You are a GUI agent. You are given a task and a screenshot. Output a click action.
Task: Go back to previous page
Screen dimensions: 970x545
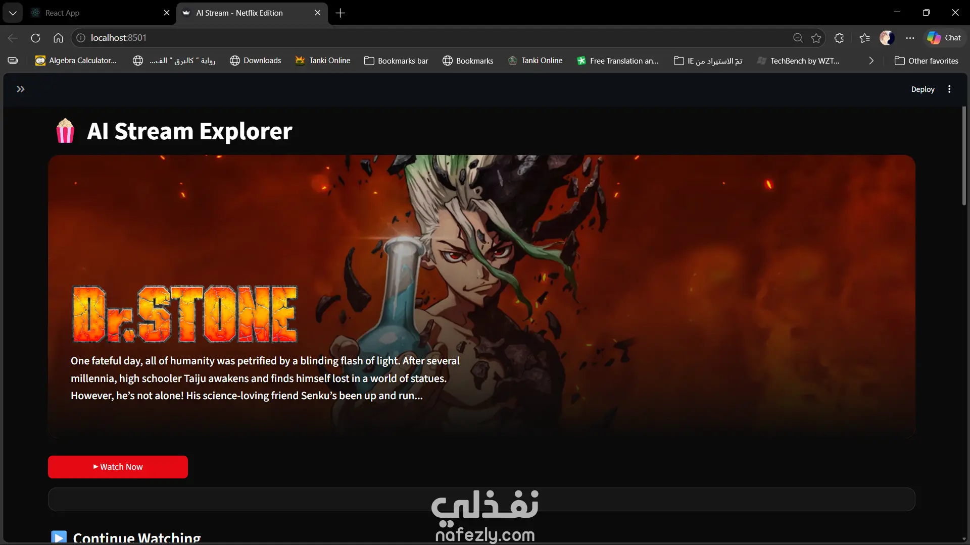[13, 38]
